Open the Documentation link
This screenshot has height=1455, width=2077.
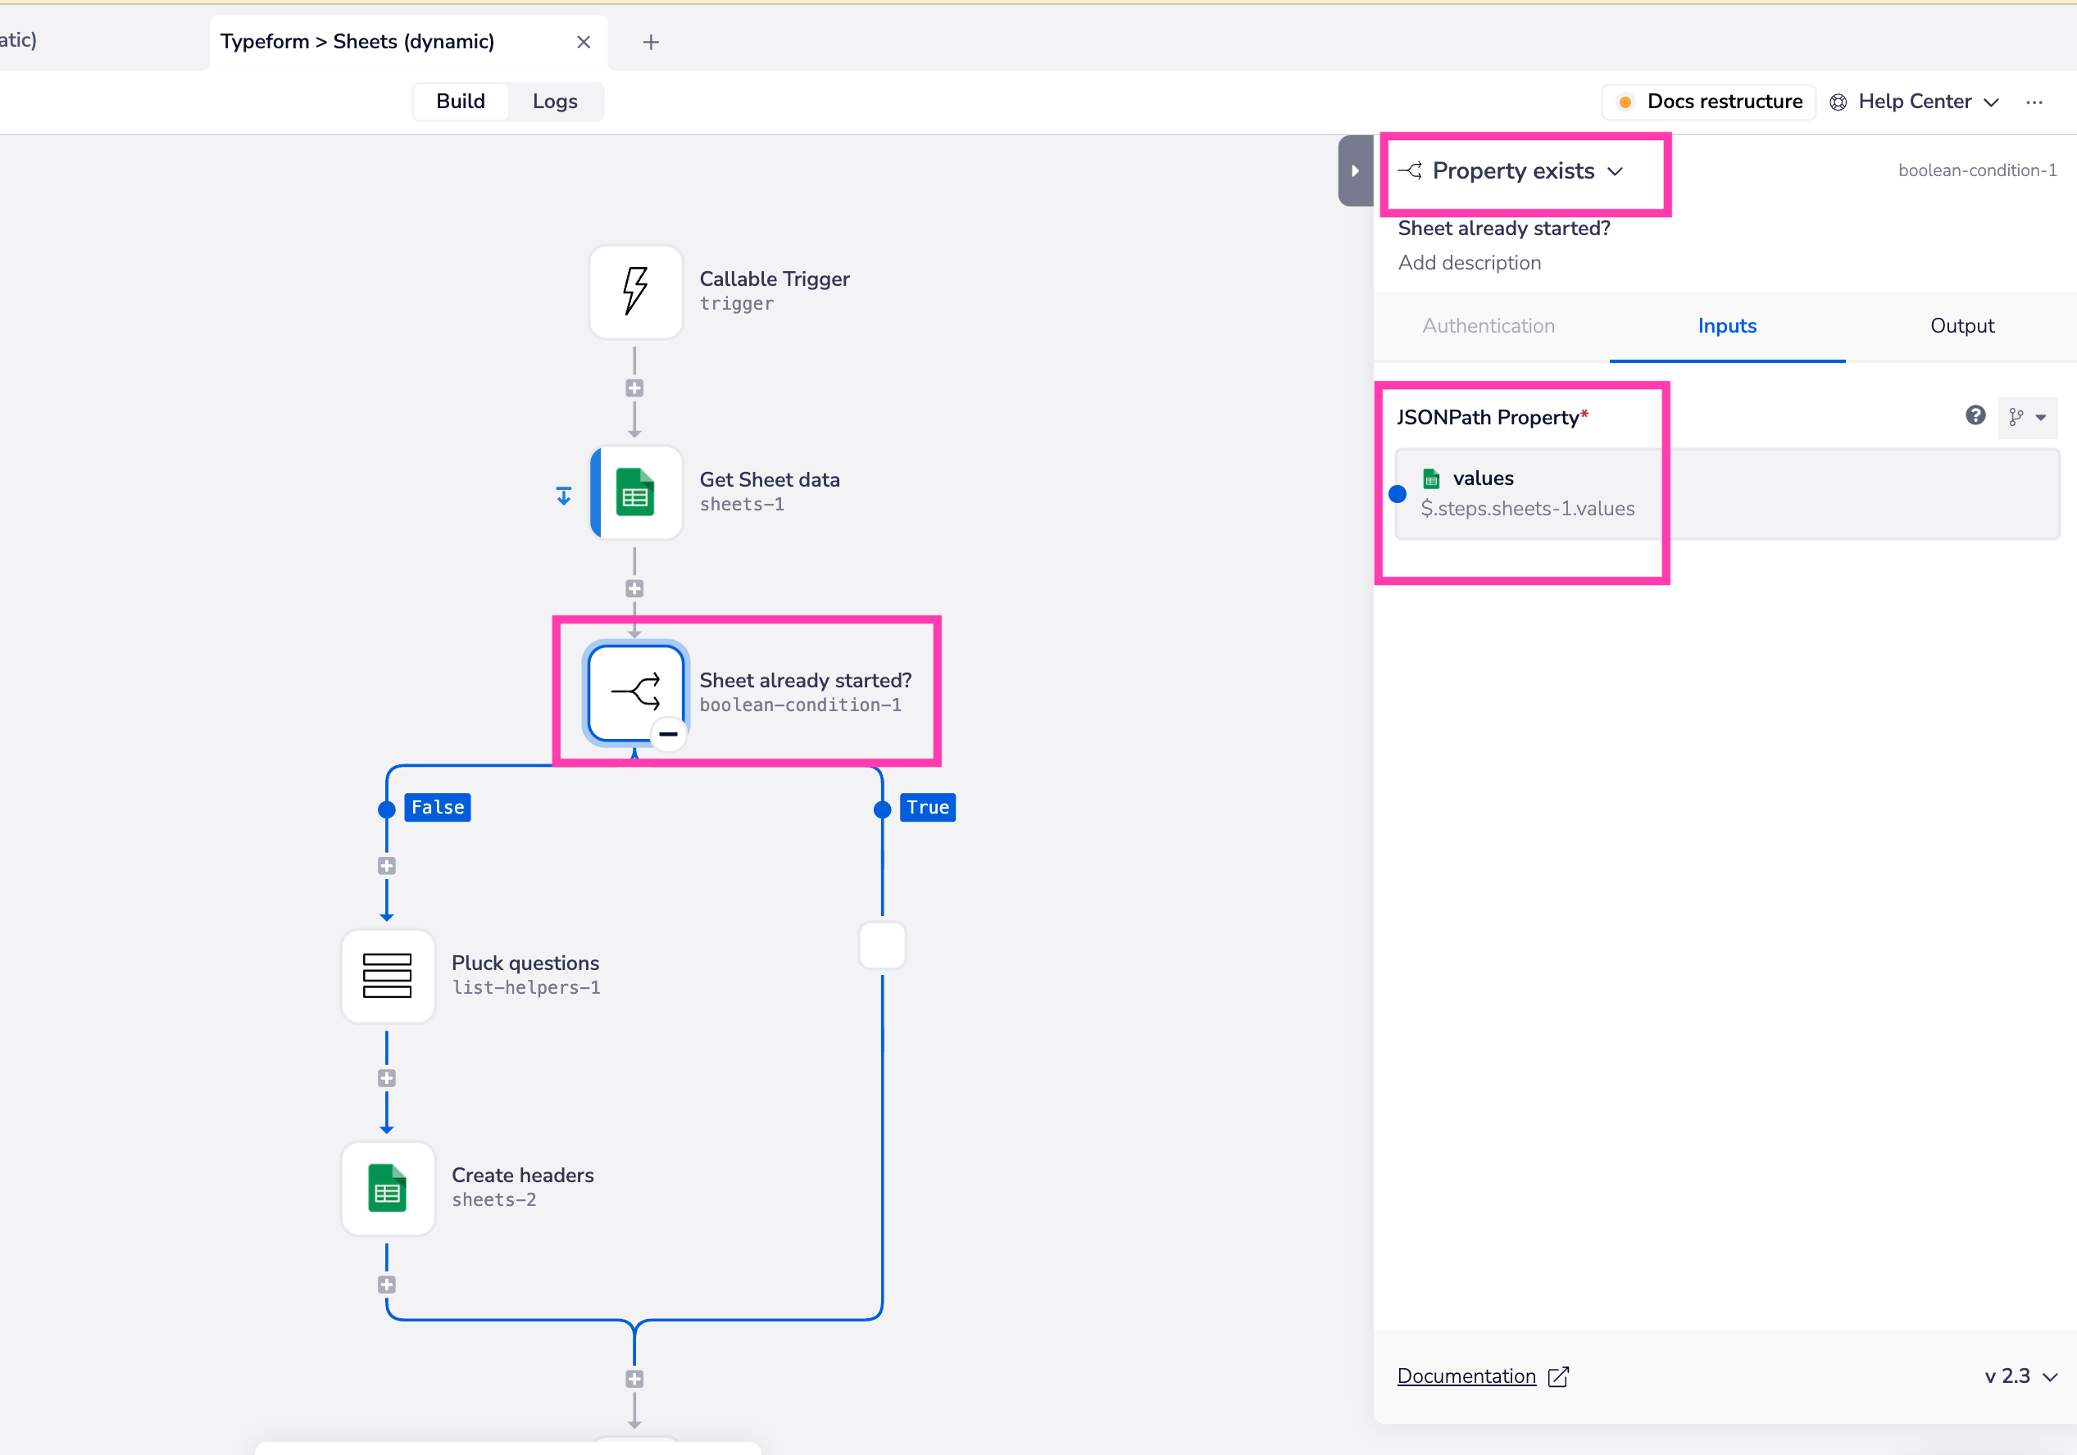coord(1466,1376)
